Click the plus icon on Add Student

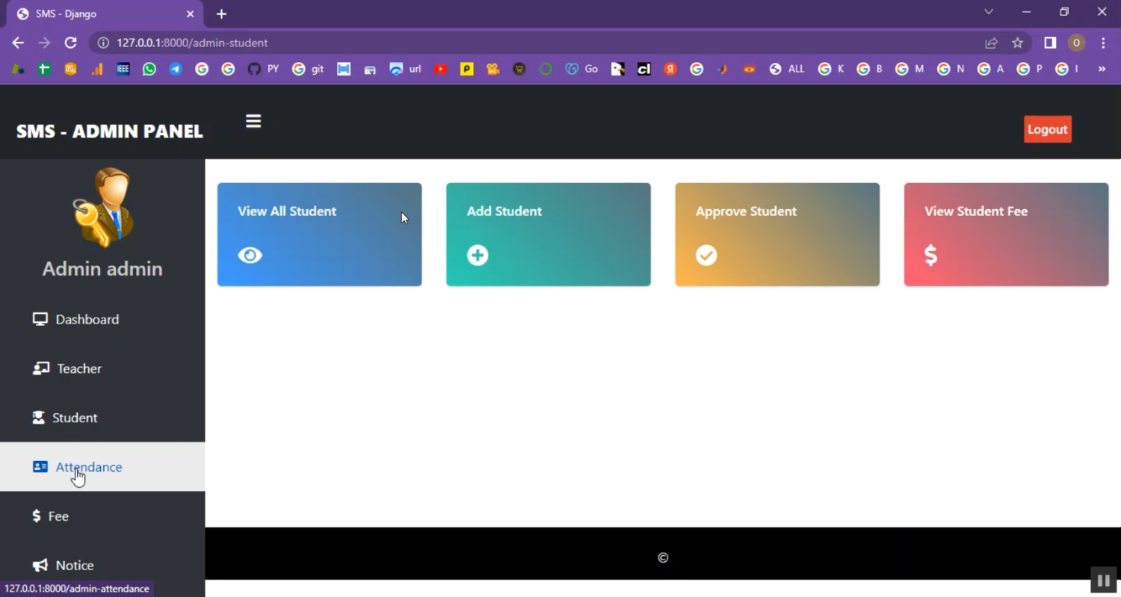pos(478,256)
